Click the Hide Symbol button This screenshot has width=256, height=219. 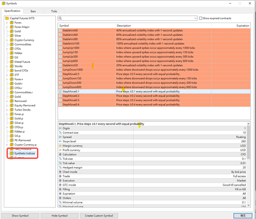60,216
